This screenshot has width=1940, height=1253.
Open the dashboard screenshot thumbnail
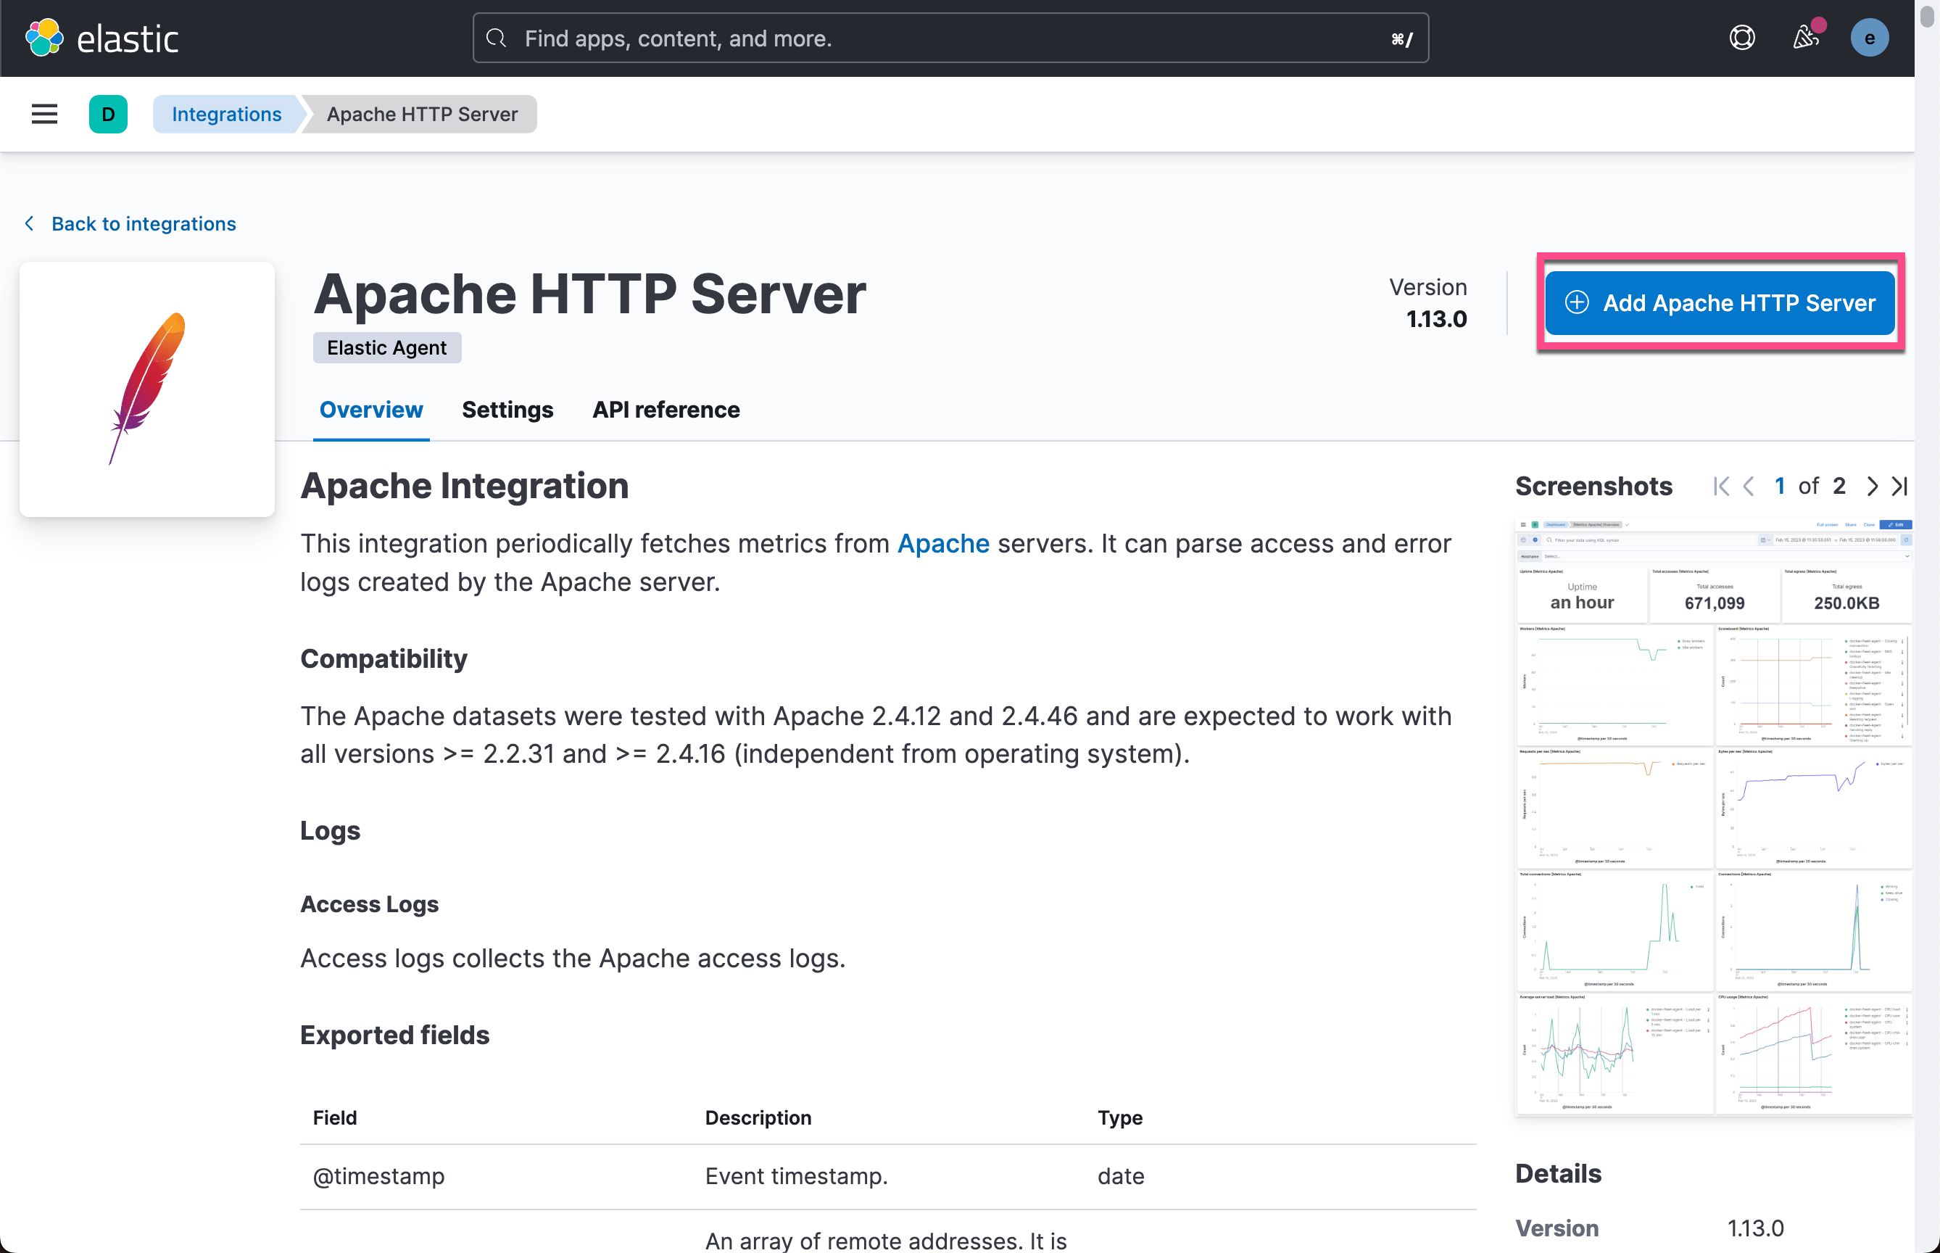(x=1714, y=816)
